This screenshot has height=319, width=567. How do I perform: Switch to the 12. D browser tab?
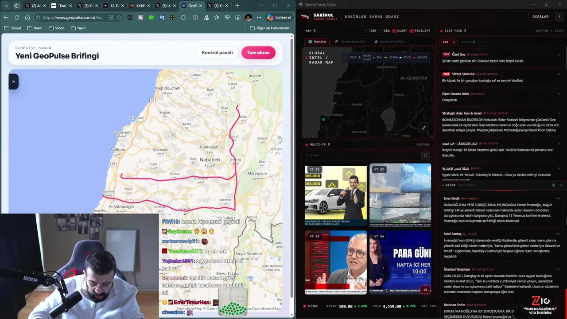pyautogui.click(x=113, y=6)
